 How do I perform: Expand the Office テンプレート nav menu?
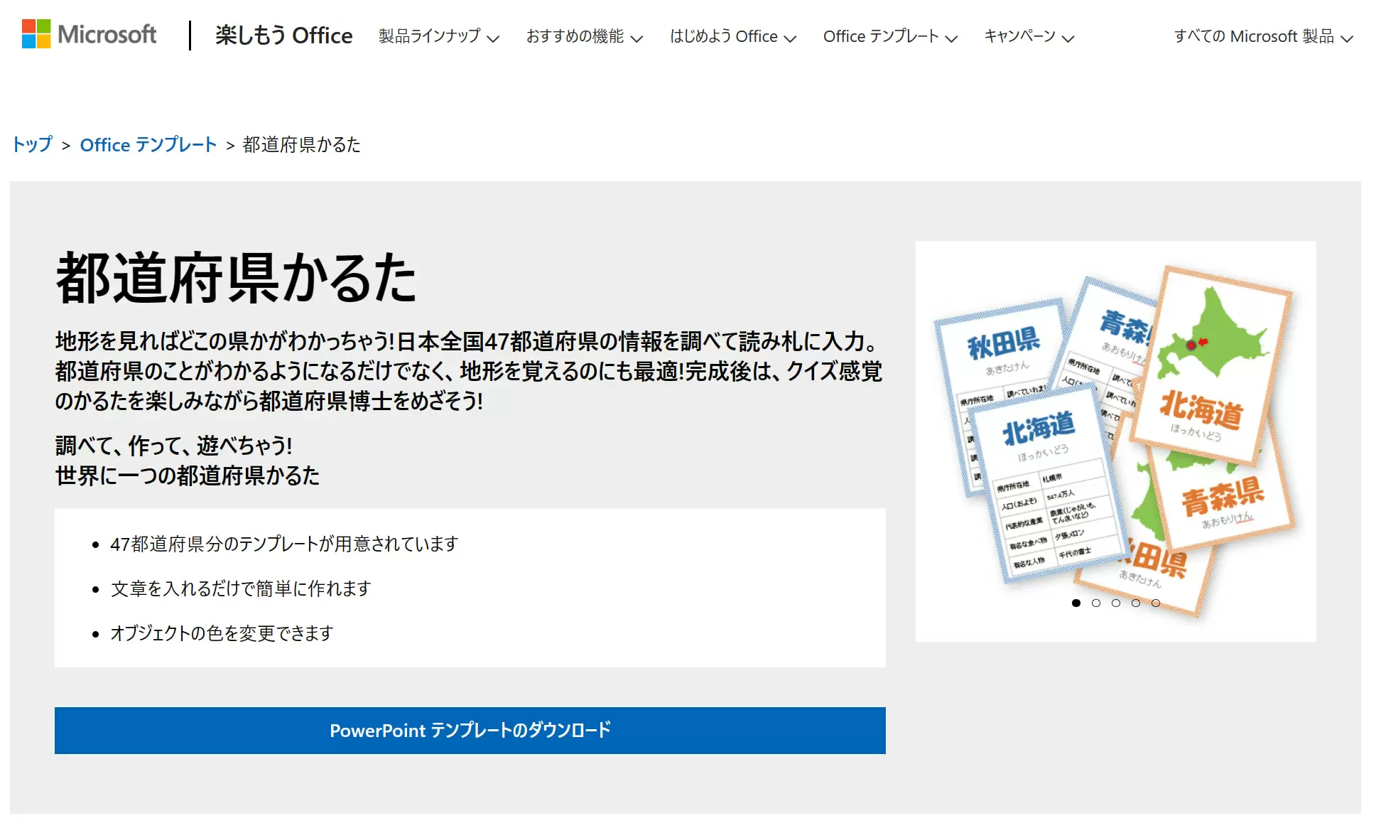pos(890,36)
